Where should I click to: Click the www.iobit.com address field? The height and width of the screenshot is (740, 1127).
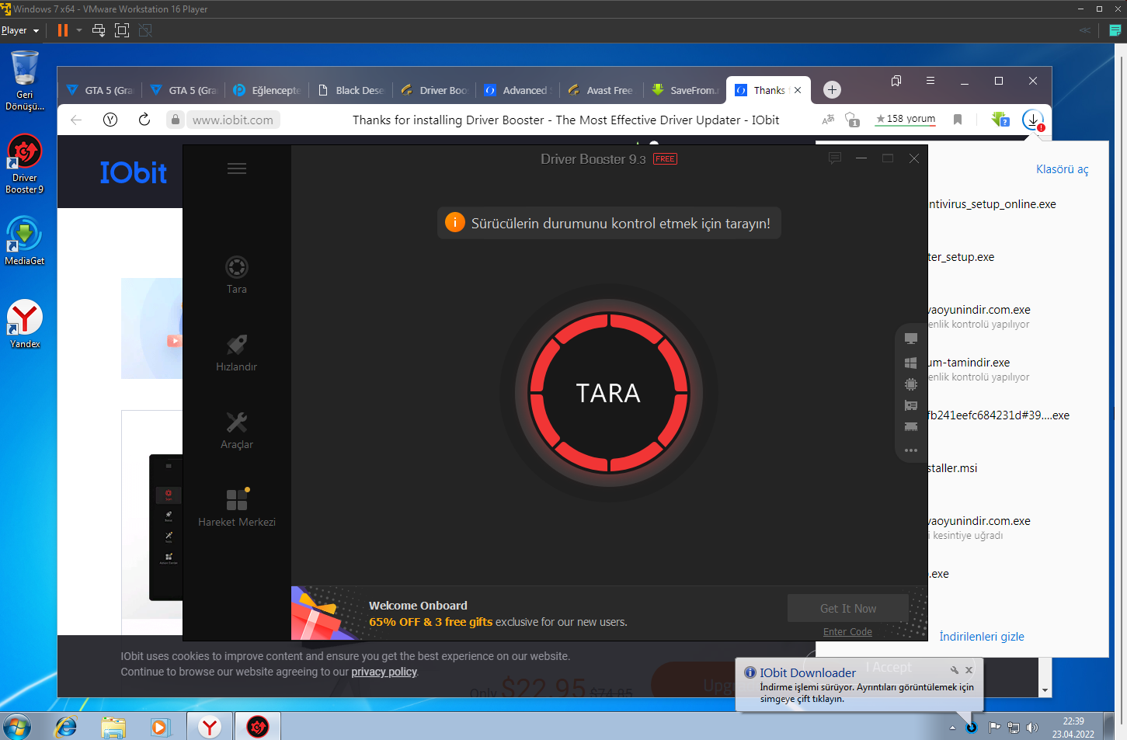[232, 120]
